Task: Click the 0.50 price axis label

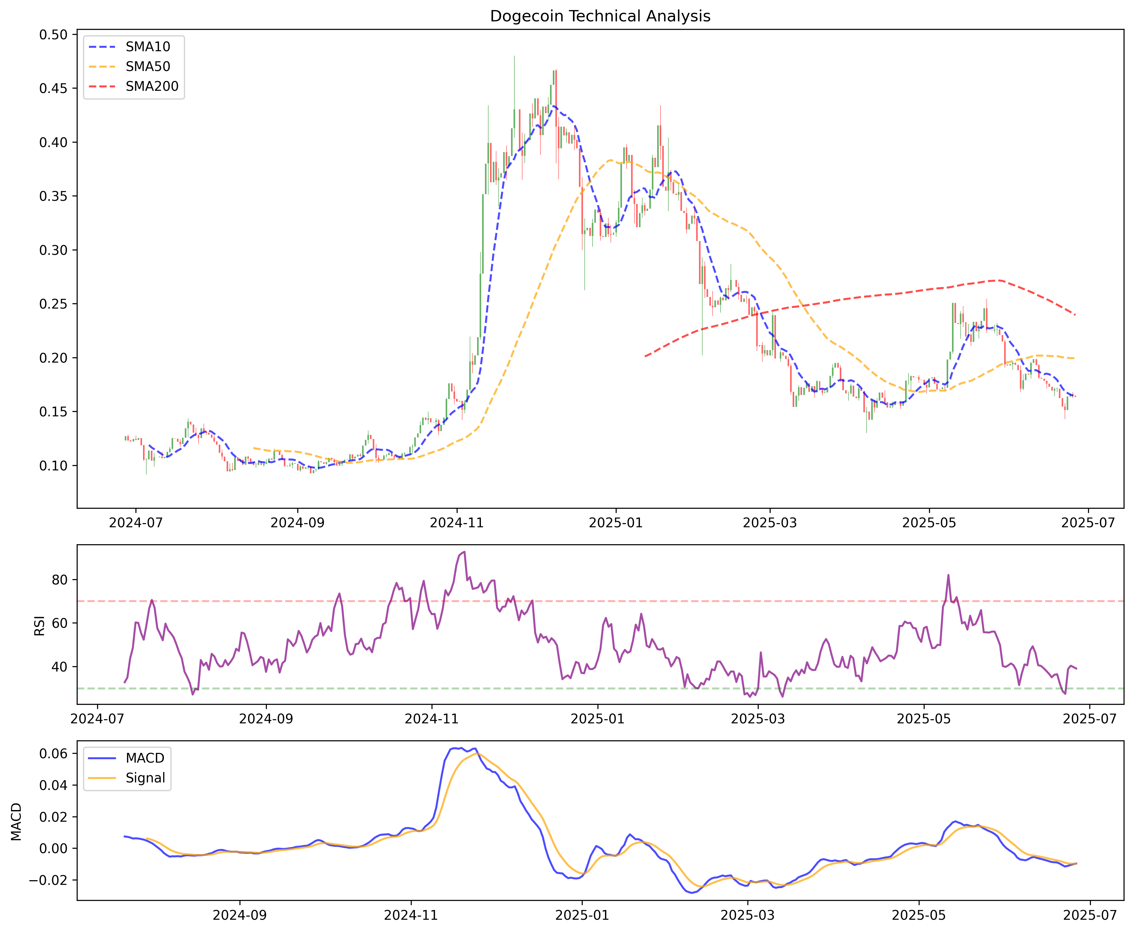Action: click(53, 35)
